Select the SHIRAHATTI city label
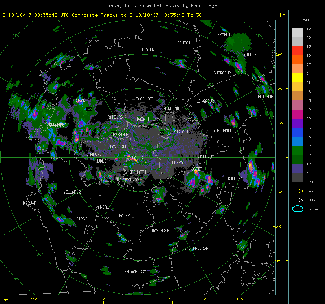This screenshot has width=325, height=304. pos(135,172)
